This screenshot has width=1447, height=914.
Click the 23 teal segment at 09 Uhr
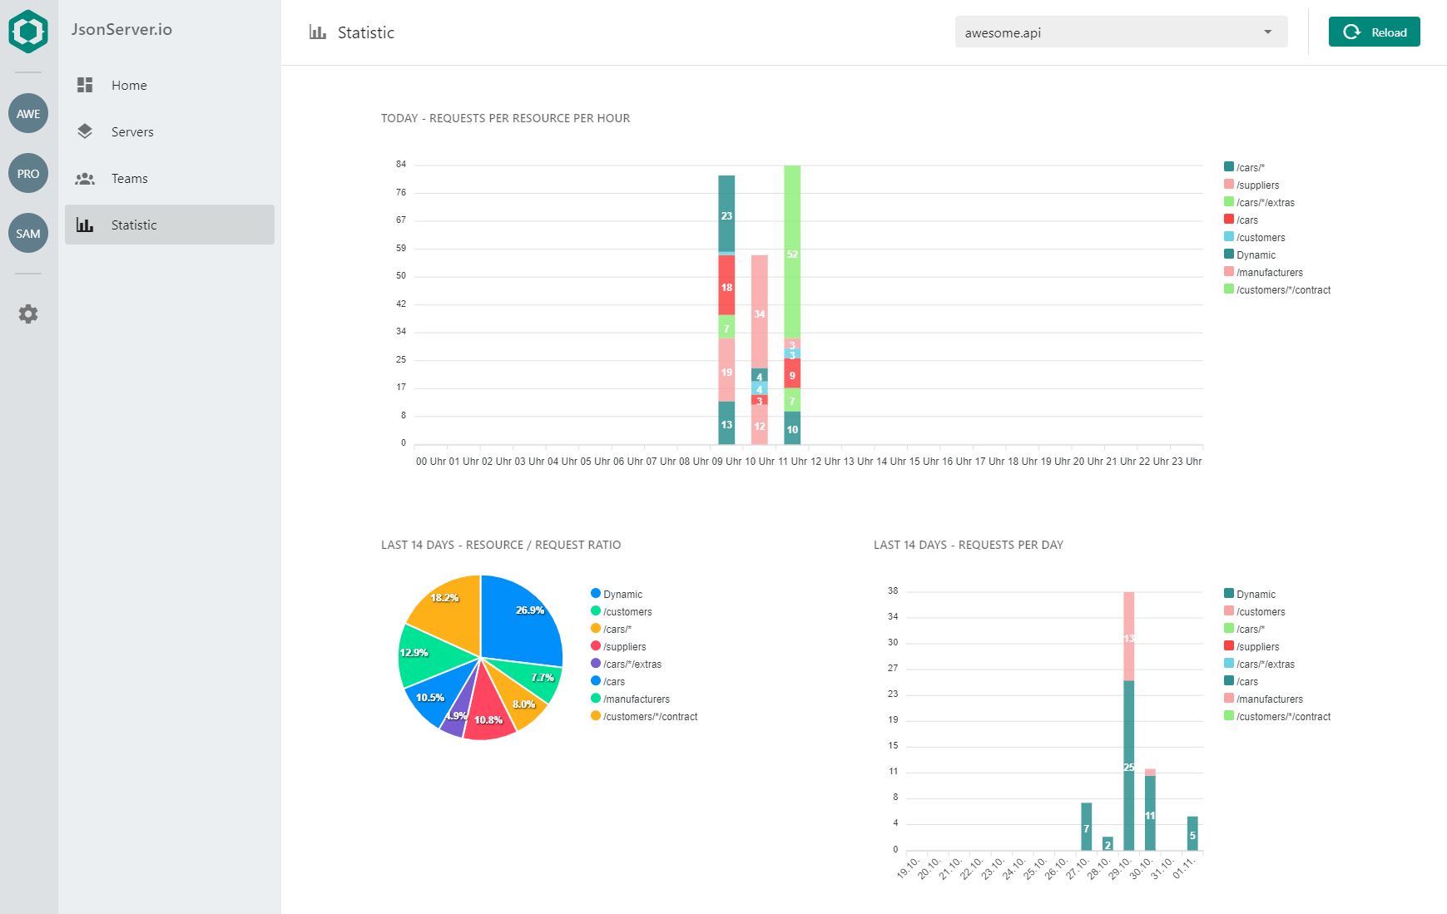(726, 214)
